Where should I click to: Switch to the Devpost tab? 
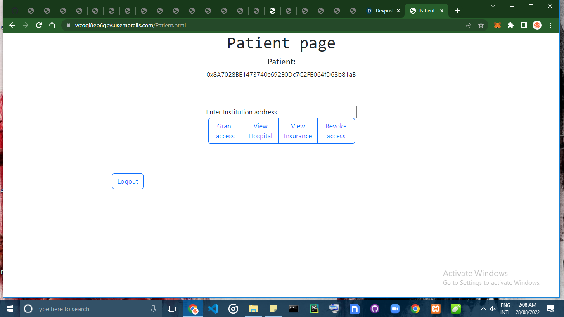[x=382, y=11]
